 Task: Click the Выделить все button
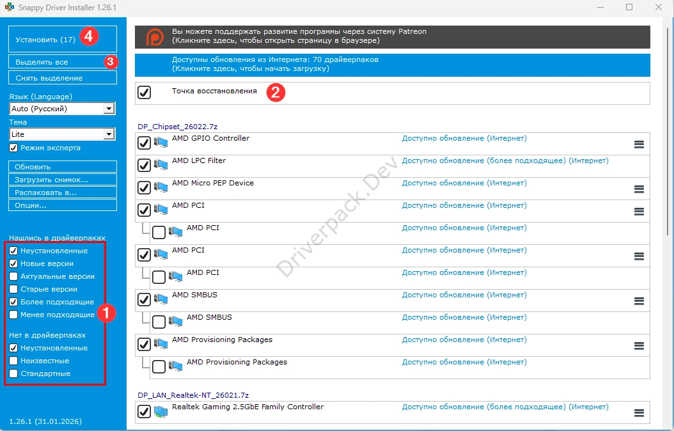[x=63, y=62]
